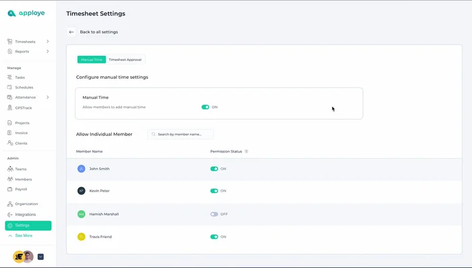Click the Kevin Peter name
The image size is (472, 268).
pyautogui.click(x=99, y=191)
